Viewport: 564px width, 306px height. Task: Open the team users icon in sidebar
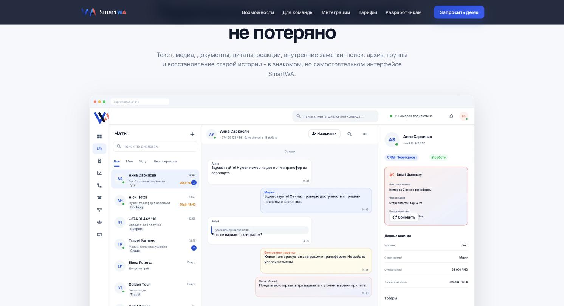point(99,222)
